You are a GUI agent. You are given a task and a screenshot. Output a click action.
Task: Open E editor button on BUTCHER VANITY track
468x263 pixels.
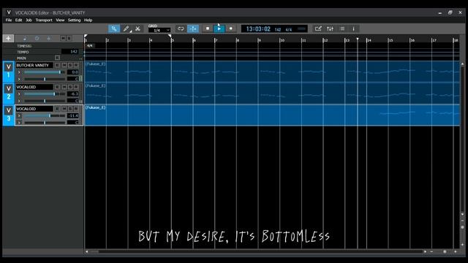57,65
